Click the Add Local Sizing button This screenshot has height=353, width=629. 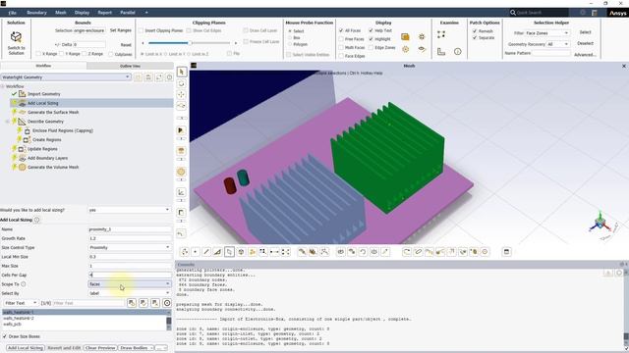click(x=25, y=348)
